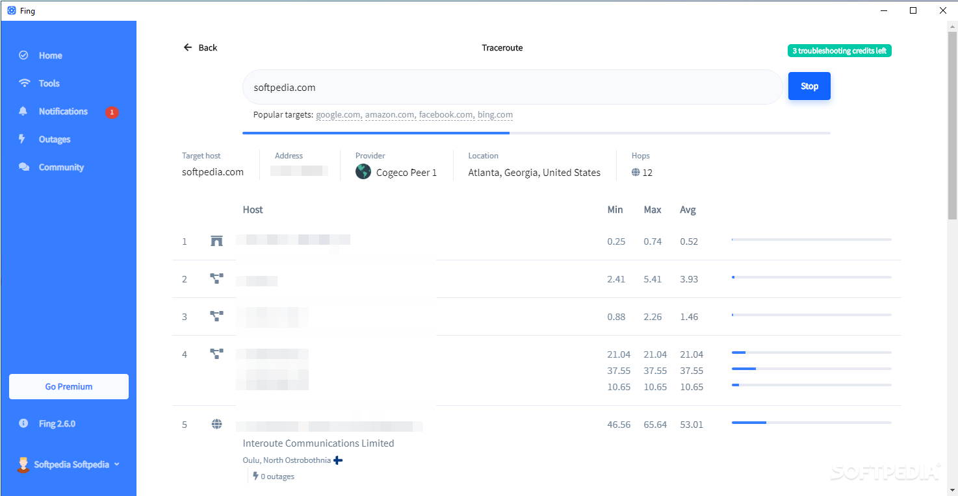Click the 10.65 min value in hop 4
This screenshot has height=496, width=958.
[x=619, y=387]
